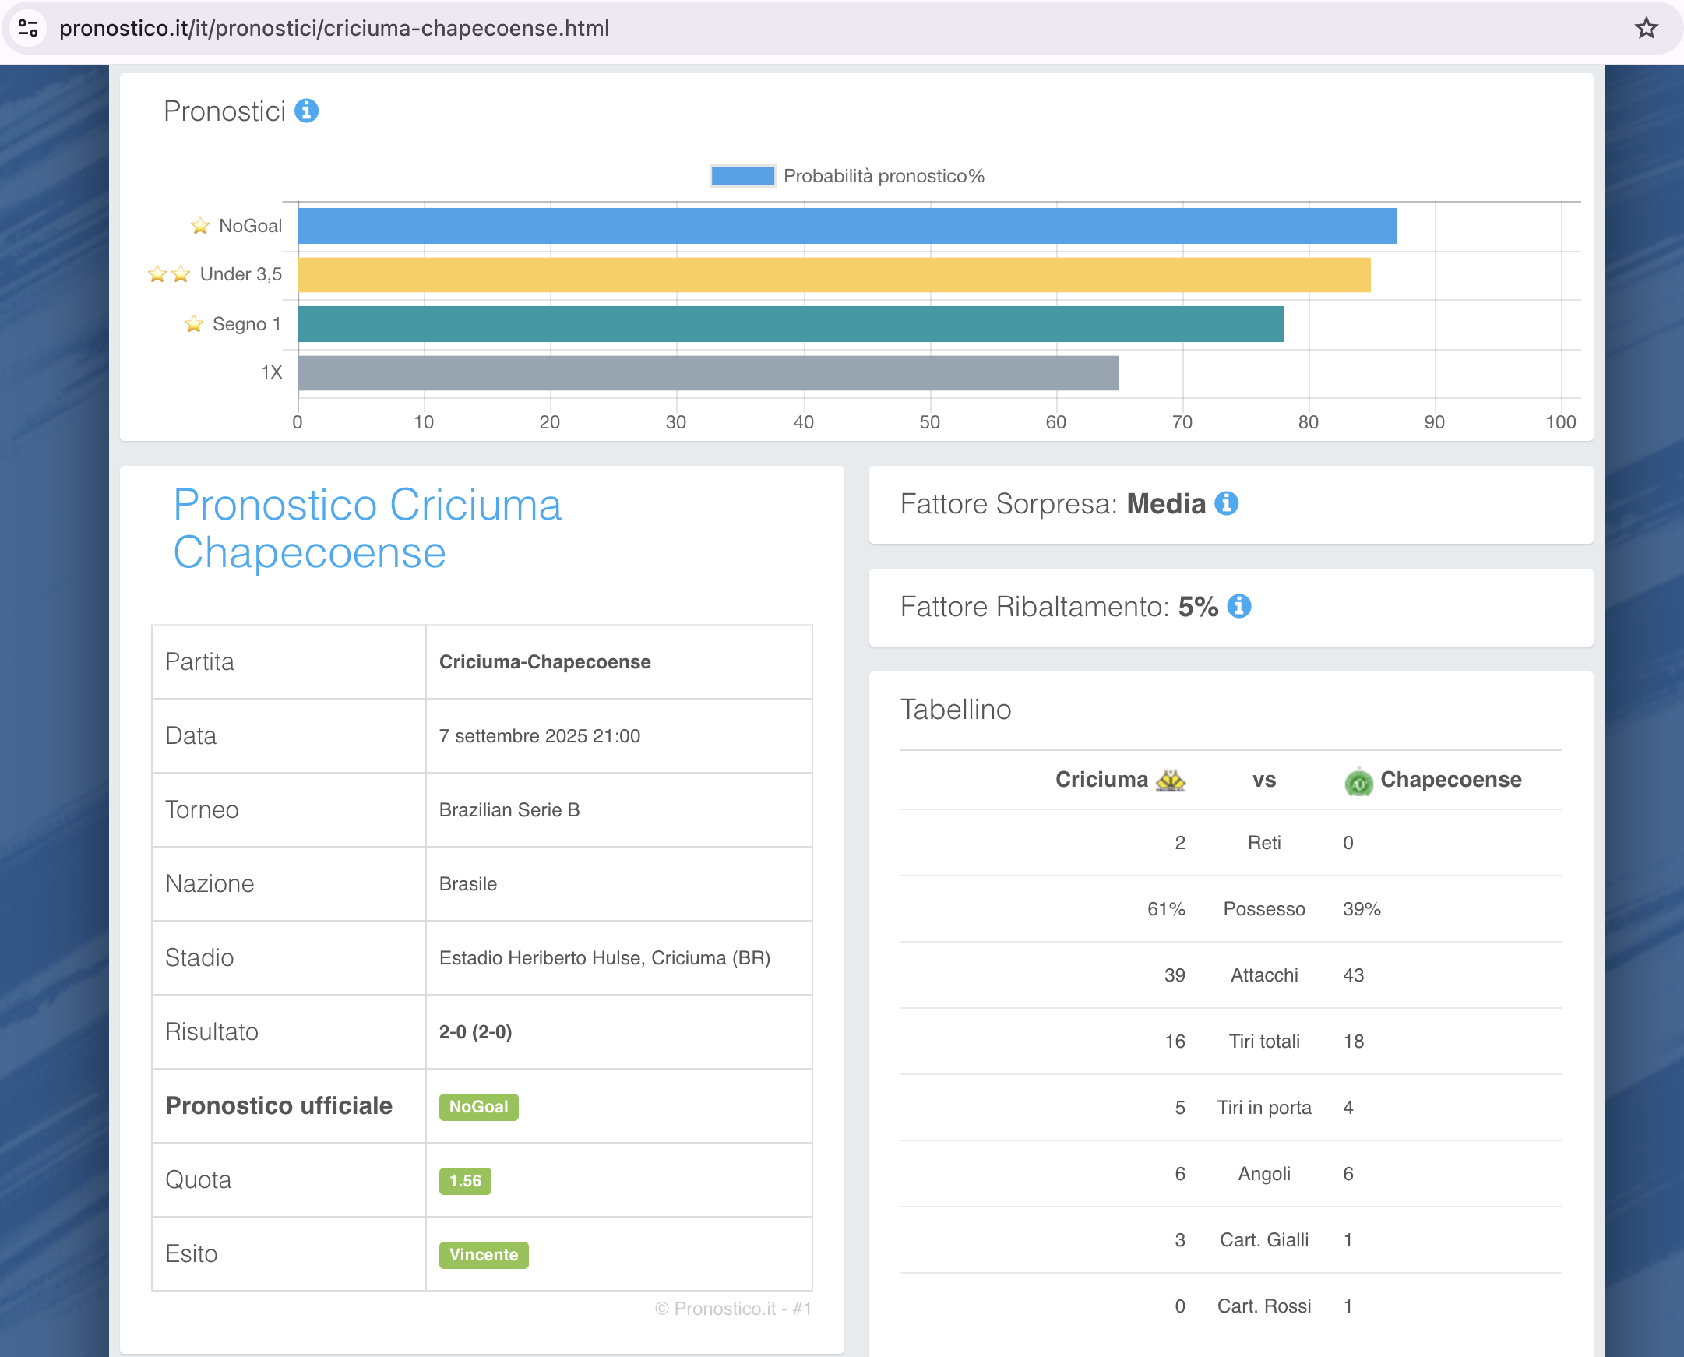1684x1357 pixels.
Task: Click the green NoGoal prediction badge
Action: pyautogui.click(x=478, y=1106)
